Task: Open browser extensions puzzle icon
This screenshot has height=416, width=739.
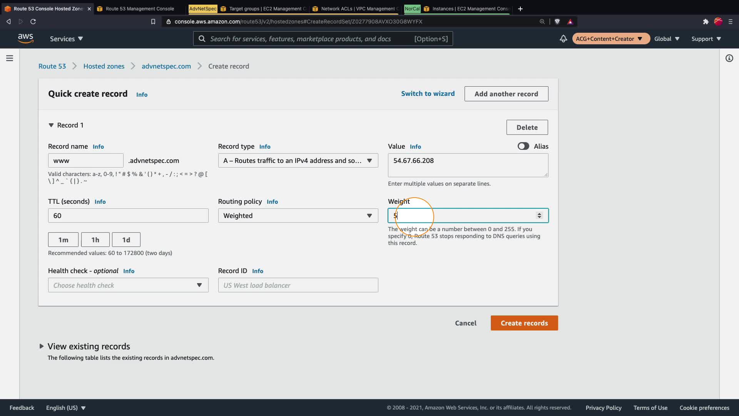Action: click(706, 22)
